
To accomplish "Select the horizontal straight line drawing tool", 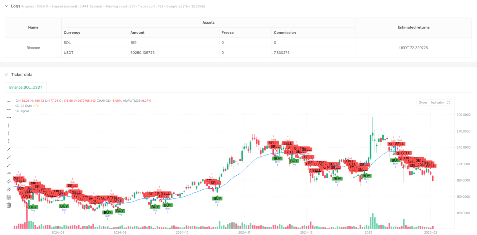I will pos(9,101).
